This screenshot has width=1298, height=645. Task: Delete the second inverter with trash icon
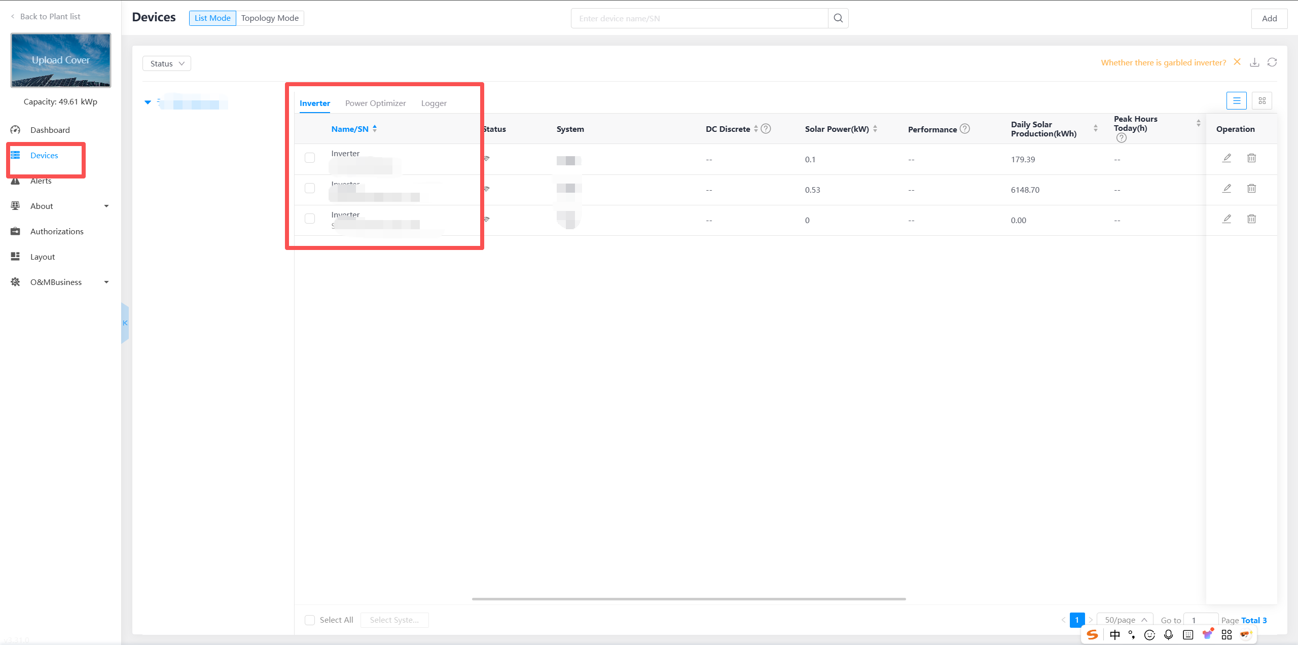[x=1251, y=189]
